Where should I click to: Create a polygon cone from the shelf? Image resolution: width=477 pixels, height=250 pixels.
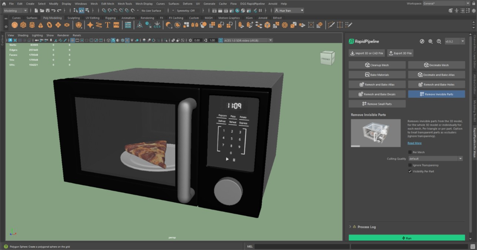pyautogui.click(x=40, y=25)
